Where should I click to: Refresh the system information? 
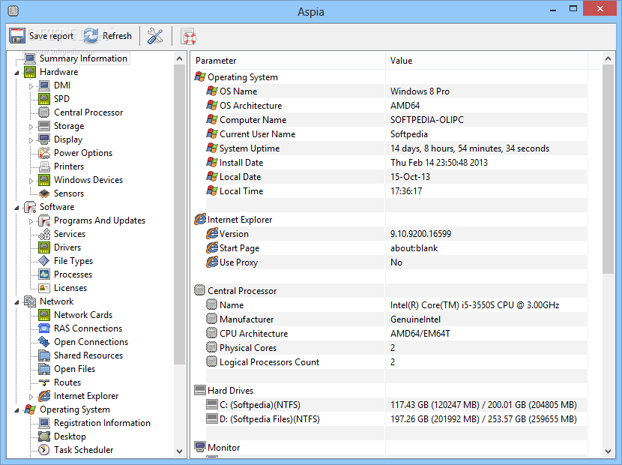click(107, 36)
